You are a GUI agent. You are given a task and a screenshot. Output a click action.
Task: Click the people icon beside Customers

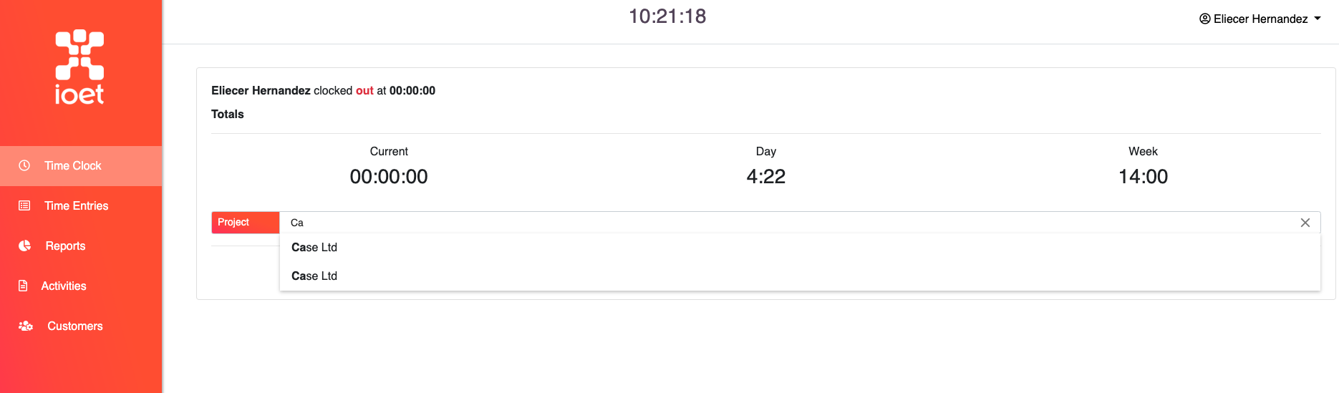[26, 326]
